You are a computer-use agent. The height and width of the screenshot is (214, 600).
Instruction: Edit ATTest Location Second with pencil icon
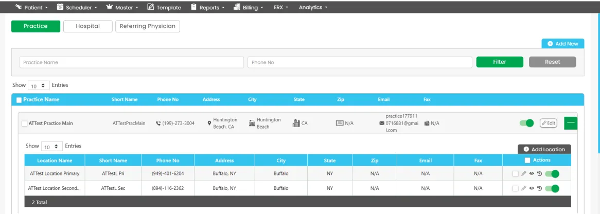point(524,188)
